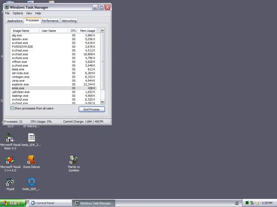Click the 8,520 K memory value
The image size is (277, 207).
90,100
